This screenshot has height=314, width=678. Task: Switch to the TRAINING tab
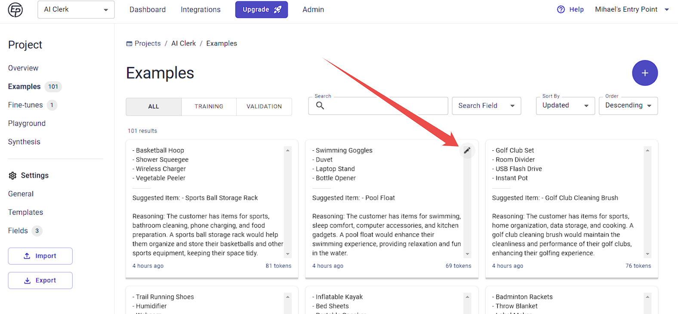click(209, 107)
